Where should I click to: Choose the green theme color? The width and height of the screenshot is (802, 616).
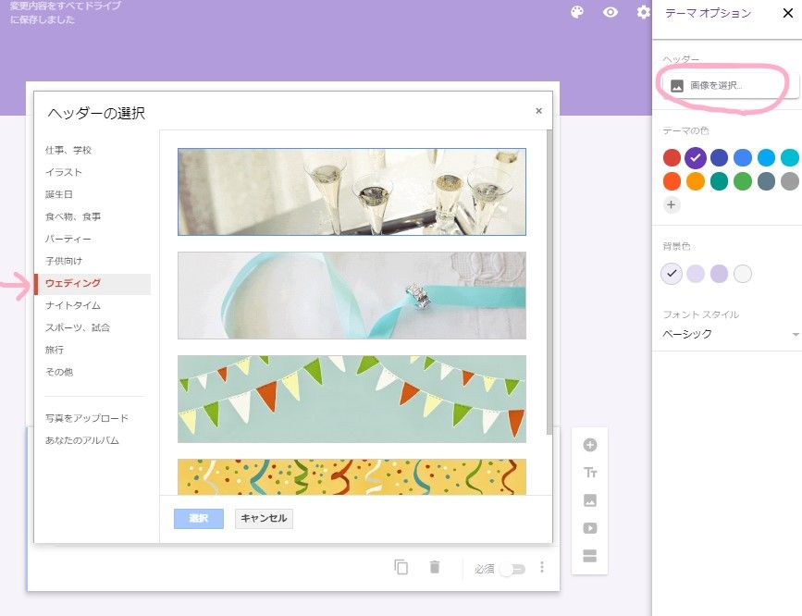pos(742,181)
